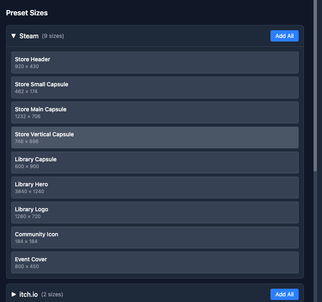Add the Store Main Capsule size
This screenshot has height=302, width=322.
(155, 112)
